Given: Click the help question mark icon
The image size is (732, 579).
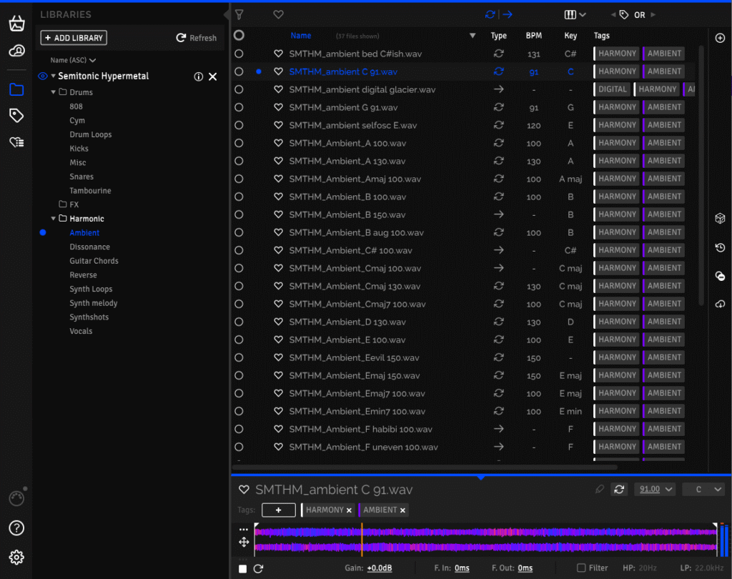Looking at the screenshot, I should click(16, 528).
